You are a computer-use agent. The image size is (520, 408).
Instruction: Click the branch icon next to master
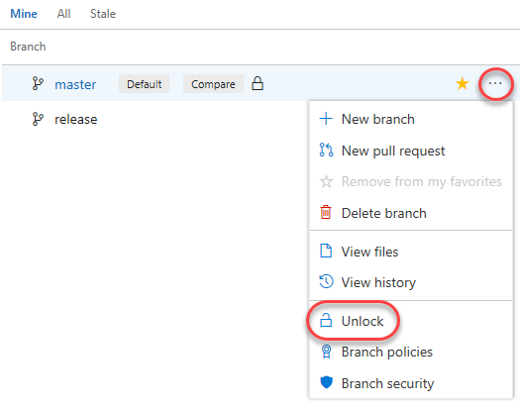pyautogui.click(x=38, y=83)
